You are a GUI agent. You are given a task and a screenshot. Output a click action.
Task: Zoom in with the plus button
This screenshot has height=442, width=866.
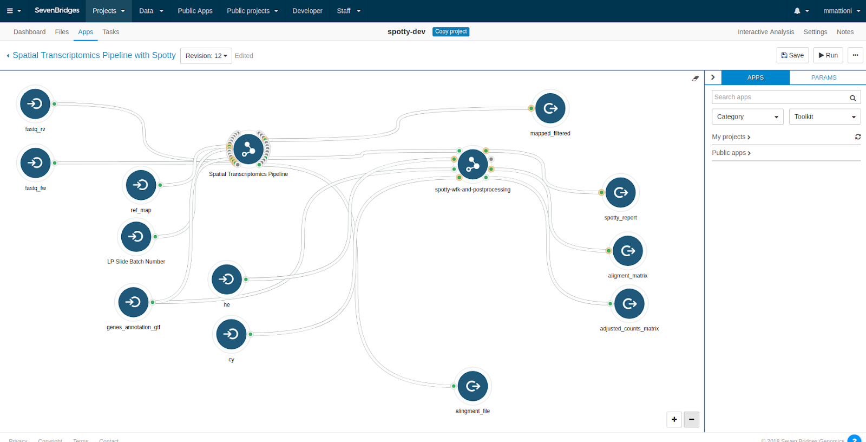[x=674, y=419]
